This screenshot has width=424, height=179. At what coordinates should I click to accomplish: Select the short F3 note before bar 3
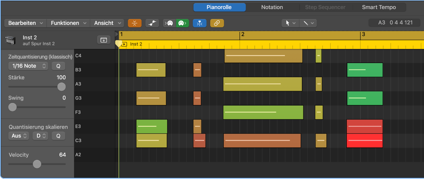(319, 112)
